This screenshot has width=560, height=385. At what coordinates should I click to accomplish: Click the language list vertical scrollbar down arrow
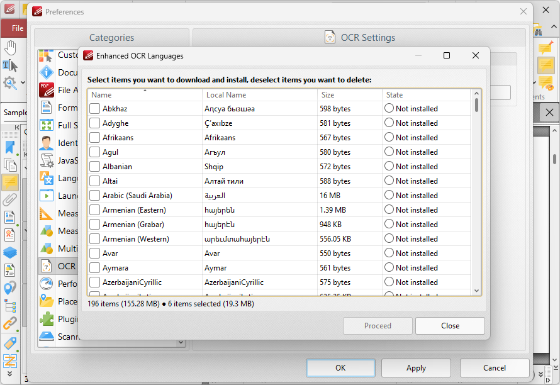476,291
